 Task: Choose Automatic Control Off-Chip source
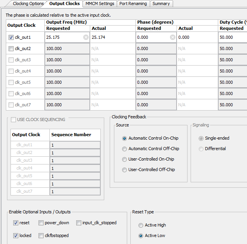[124, 149]
